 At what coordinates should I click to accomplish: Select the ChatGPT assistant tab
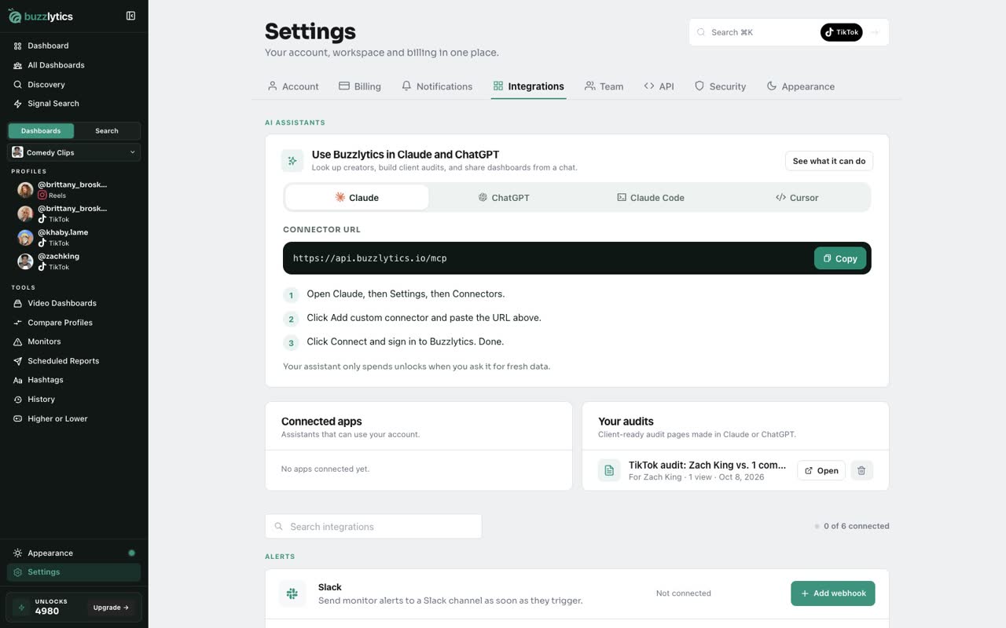[x=504, y=198]
